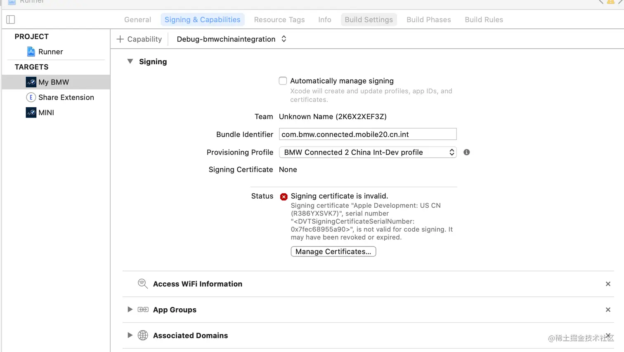
Task: Click the Manage Certificates button
Action: pyautogui.click(x=333, y=251)
